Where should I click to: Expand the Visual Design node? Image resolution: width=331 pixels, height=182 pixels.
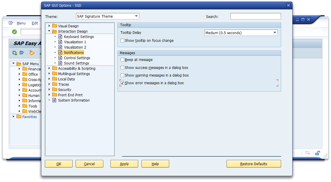pyautogui.click(x=49, y=26)
